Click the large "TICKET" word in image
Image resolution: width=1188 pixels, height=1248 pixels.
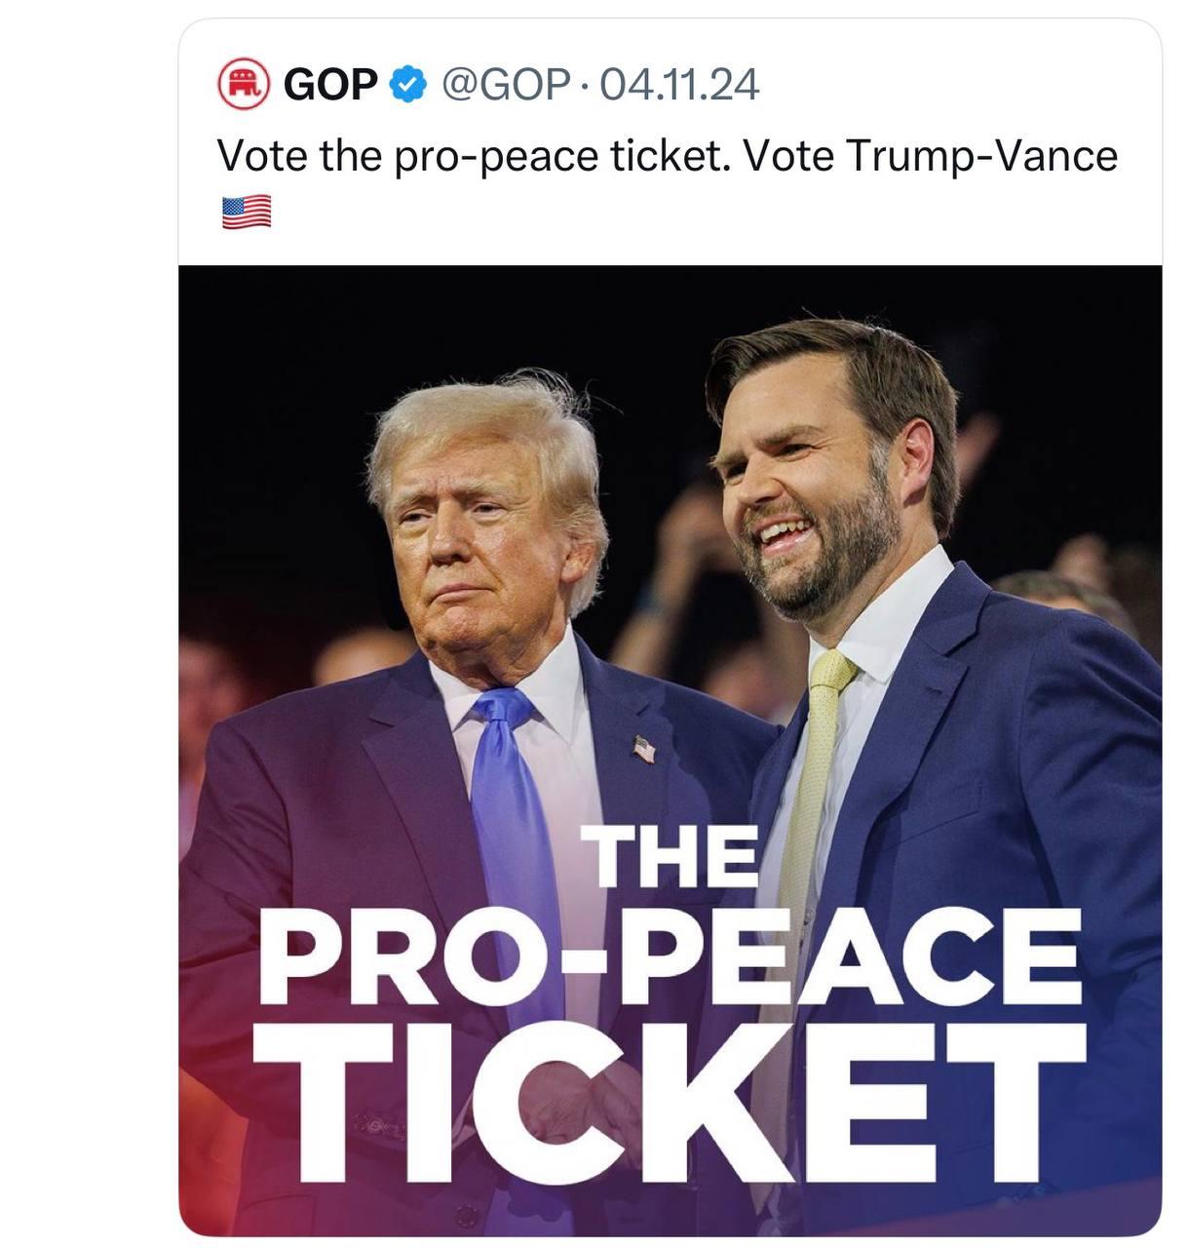[x=671, y=1102]
